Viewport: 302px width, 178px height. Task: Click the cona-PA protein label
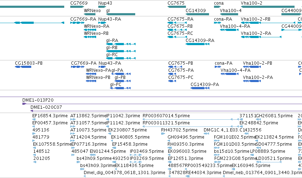coord(224,63)
